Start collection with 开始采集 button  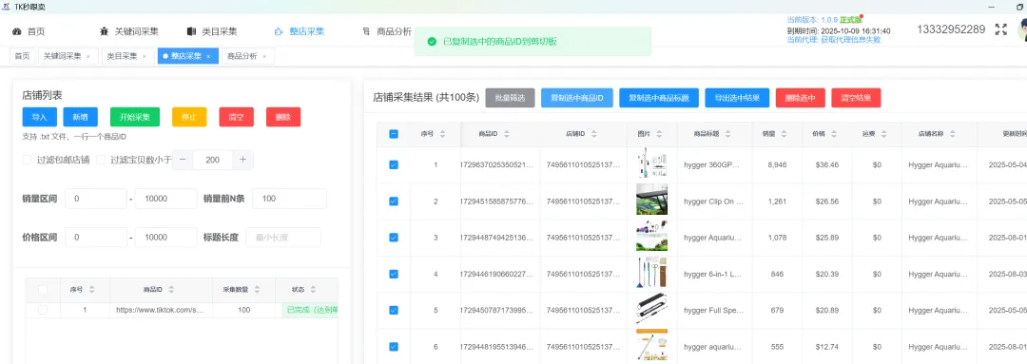tap(135, 117)
